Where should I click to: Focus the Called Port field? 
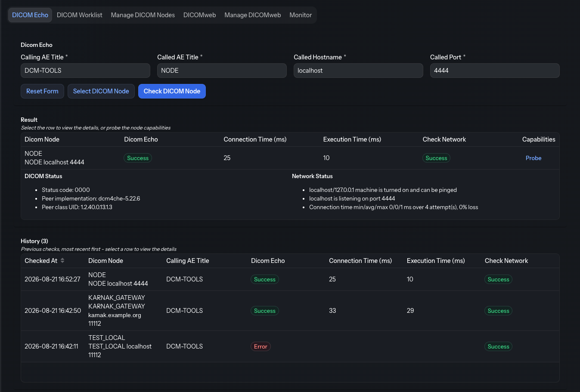click(495, 71)
